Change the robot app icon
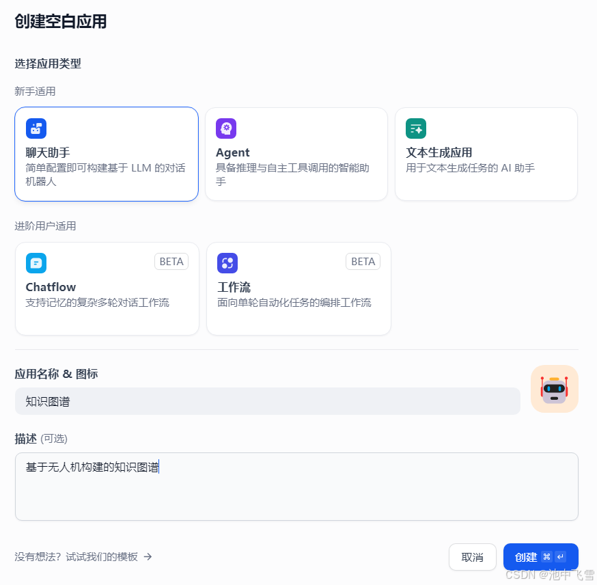The height and width of the screenshot is (585, 597). tap(555, 389)
